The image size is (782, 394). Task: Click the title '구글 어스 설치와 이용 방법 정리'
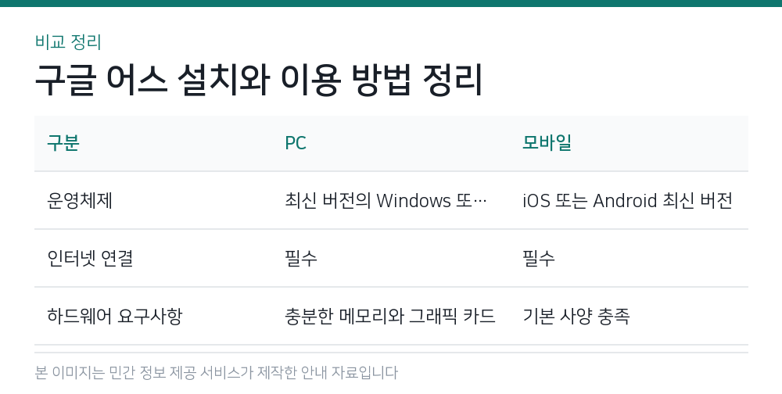pos(259,80)
